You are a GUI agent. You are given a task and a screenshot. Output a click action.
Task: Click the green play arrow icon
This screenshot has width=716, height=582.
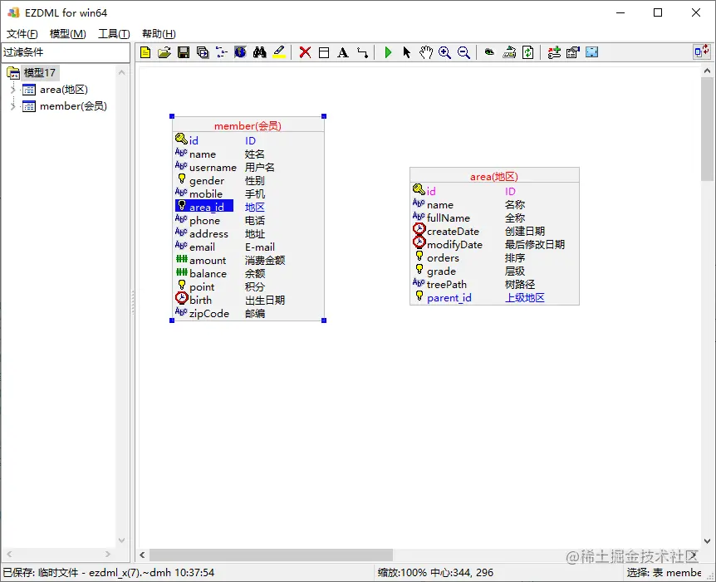pyautogui.click(x=388, y=52)
